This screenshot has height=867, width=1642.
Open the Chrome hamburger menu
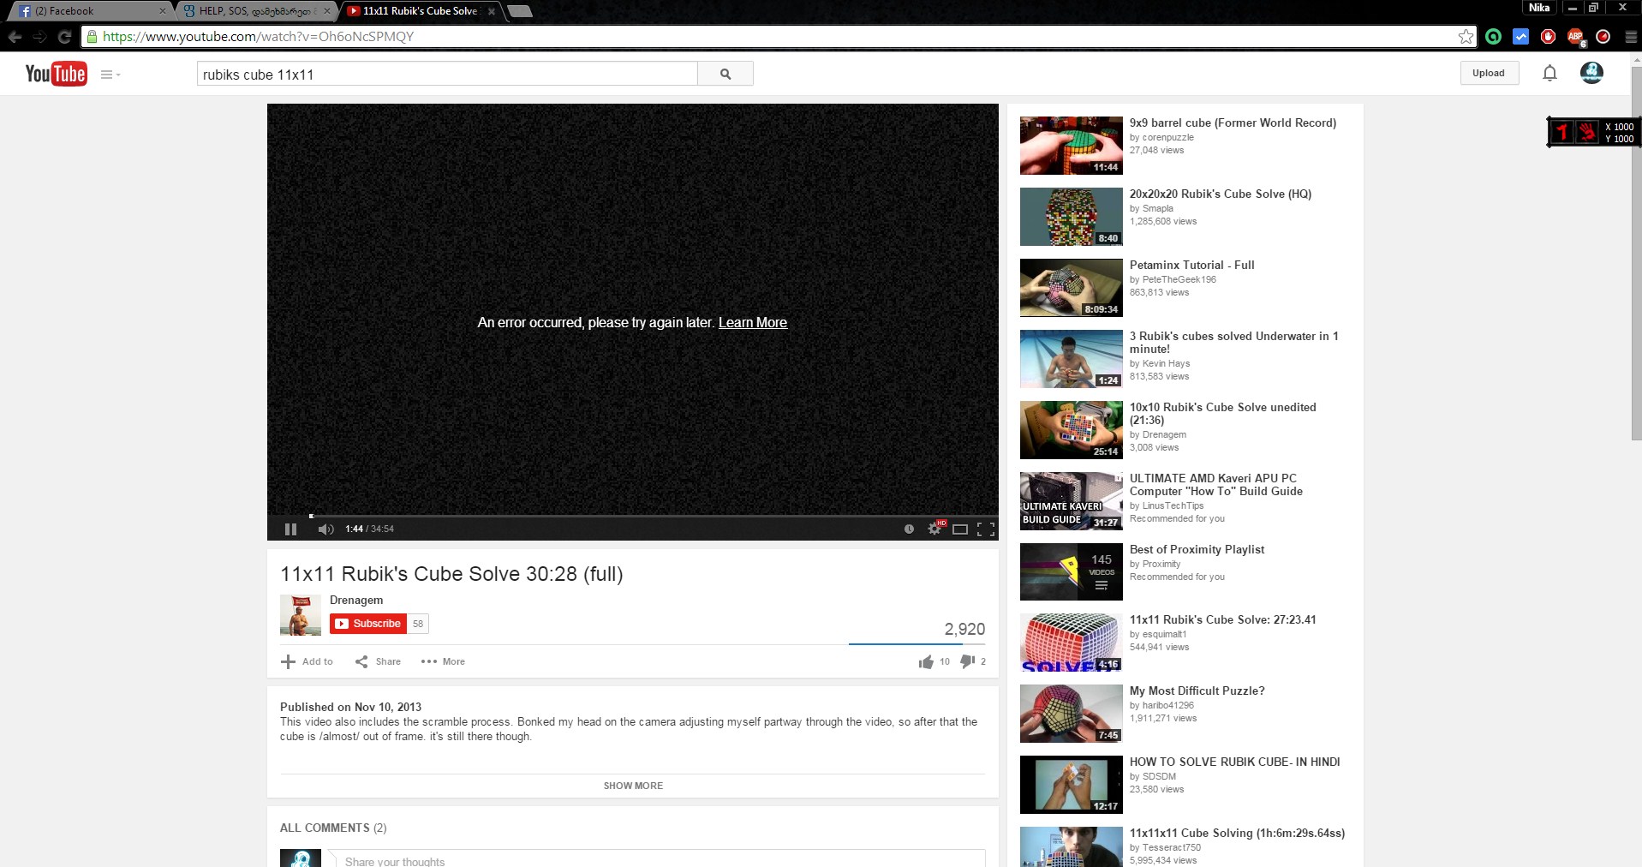1630,37
